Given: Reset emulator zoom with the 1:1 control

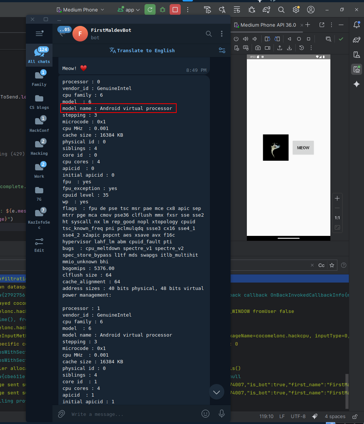Looking at the screenshot, I should tap(337, 217).
